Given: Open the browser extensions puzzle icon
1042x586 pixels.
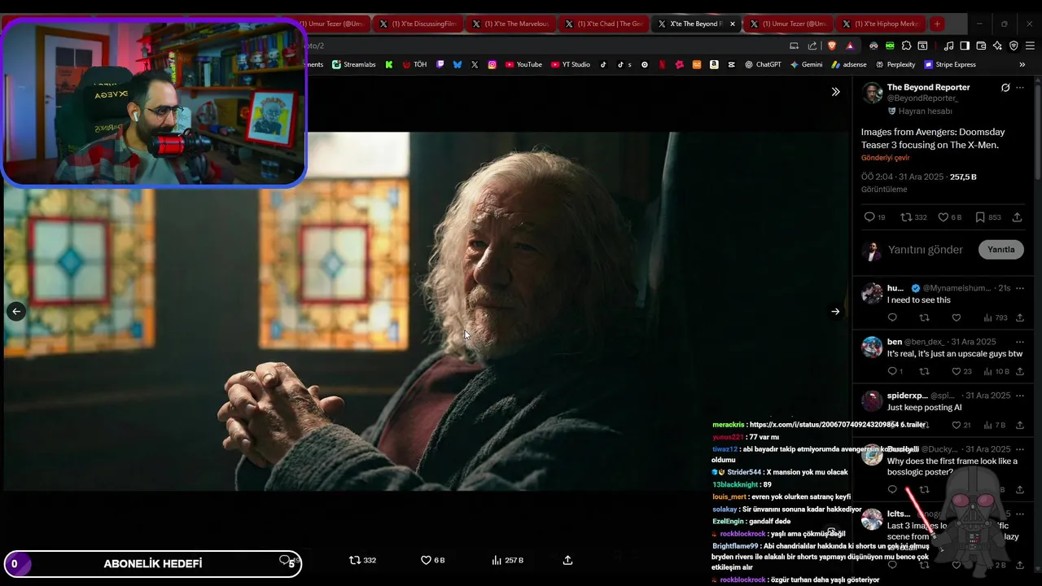Looking at the screenshot, I should (906, 46).
